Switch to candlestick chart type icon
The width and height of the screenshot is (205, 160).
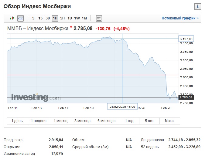(12, 18)
